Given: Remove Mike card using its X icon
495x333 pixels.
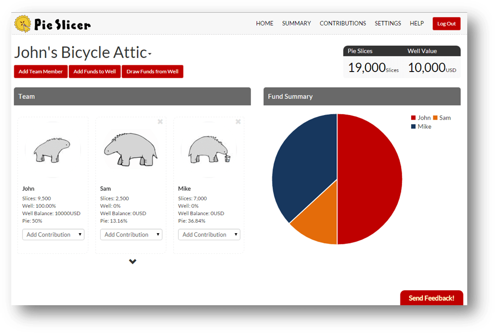Looking at the screenshot, I should (238, 122).
